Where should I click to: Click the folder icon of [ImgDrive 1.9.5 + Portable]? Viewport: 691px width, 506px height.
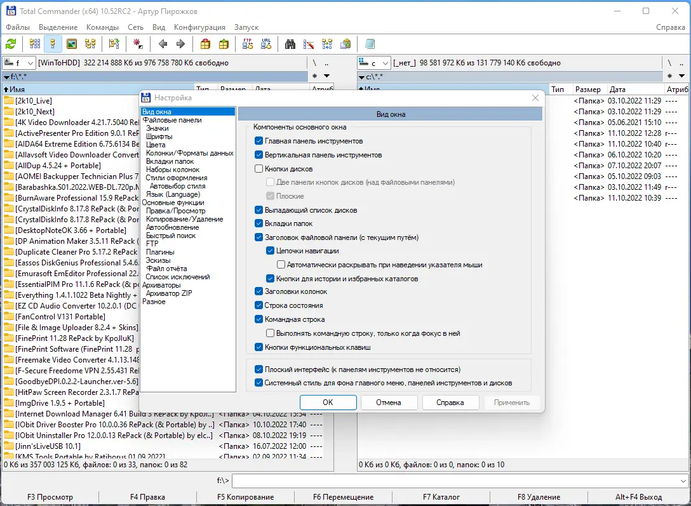[x=9, y=403]
